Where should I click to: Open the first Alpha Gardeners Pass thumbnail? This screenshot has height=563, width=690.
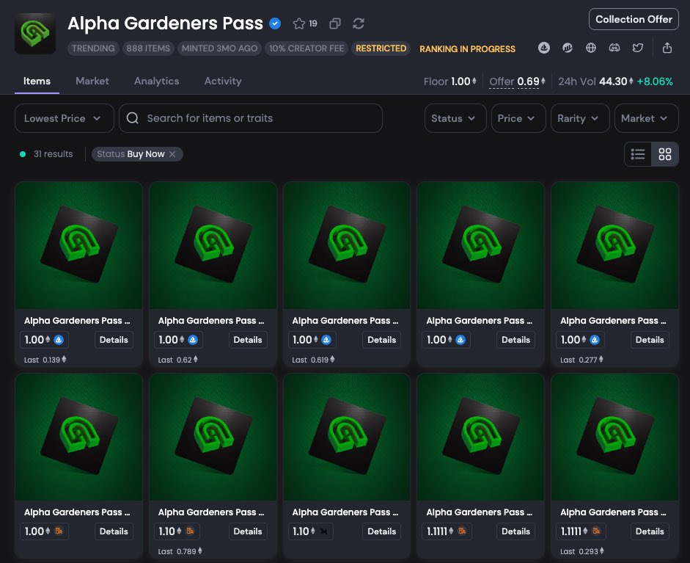78,245
